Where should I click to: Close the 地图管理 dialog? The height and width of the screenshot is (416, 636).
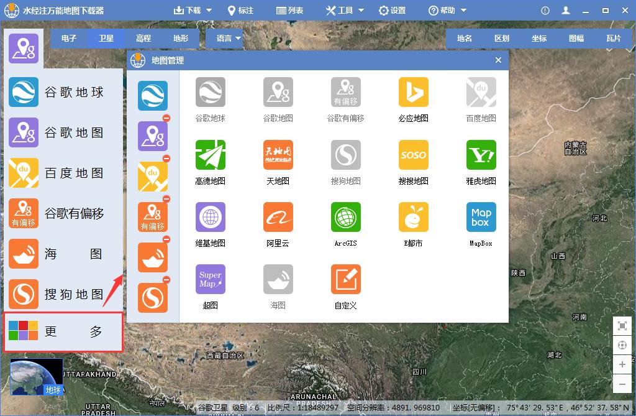pos(499,60)
